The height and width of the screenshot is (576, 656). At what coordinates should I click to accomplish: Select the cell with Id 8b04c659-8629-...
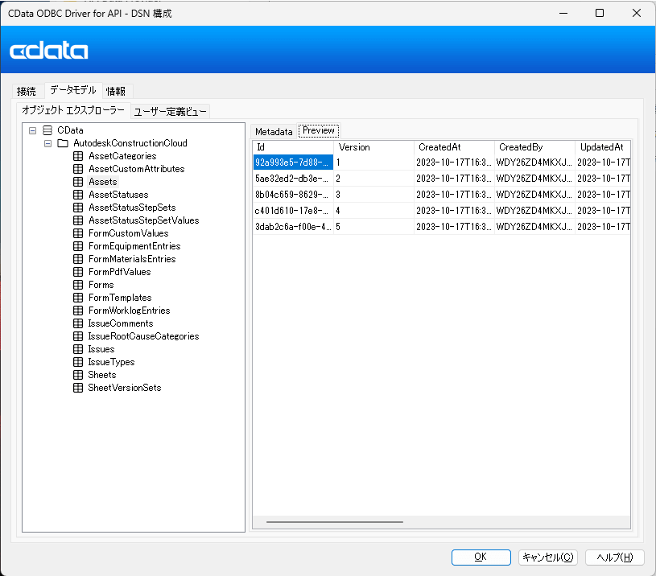(x=293, y=195)
